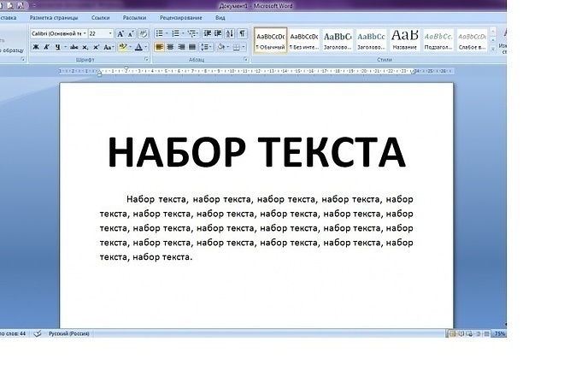Open the Вид tab
This screenshot has height=376, width=564.
tap(220, 18)
